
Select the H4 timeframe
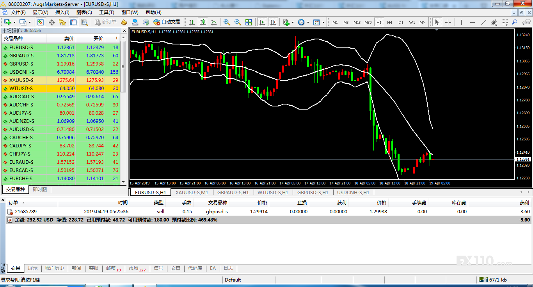tap(390, 22)
